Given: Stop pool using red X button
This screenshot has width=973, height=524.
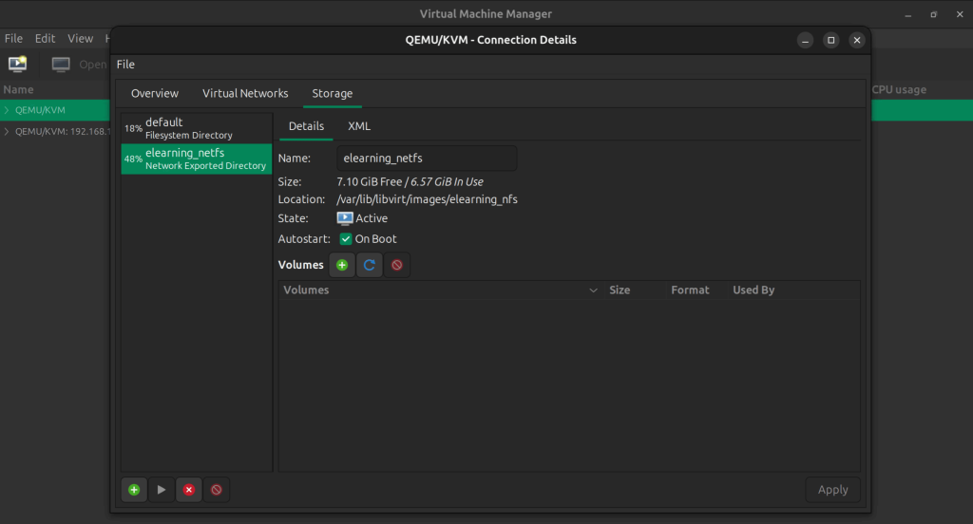Looking at the screenshot, I should [189, 490].
